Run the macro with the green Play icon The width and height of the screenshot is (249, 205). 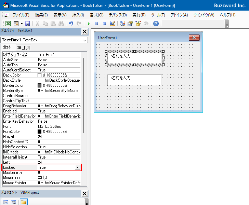89,24
